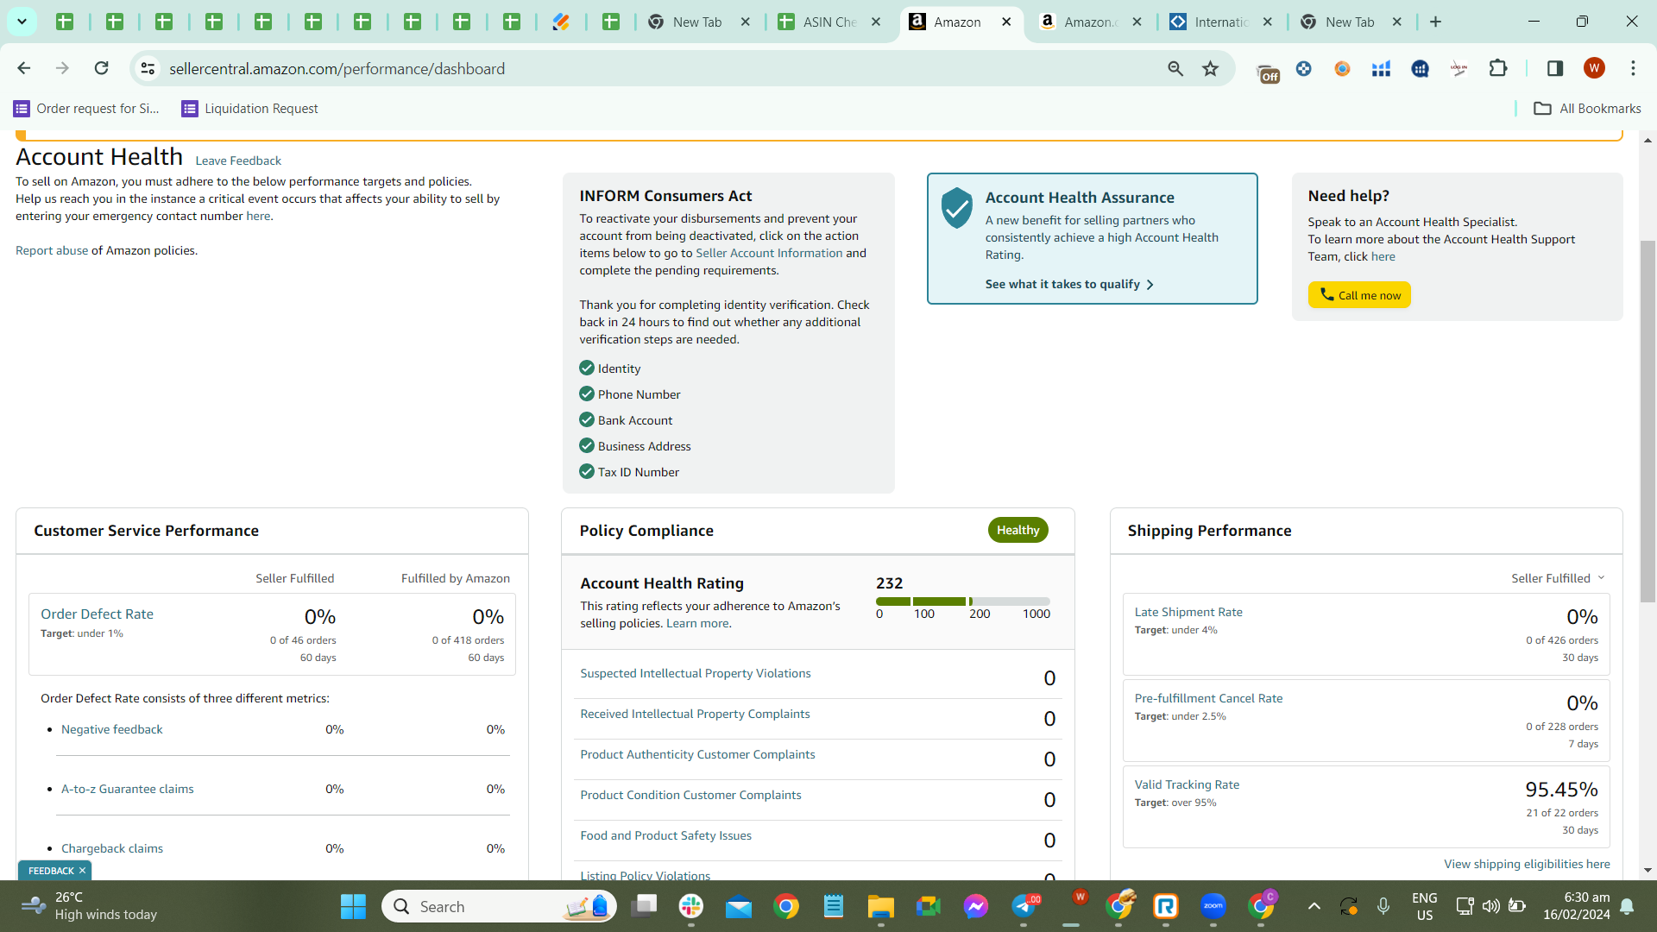Viewport: 1657px width, 932px height.
Task: Click the Account Health Assurance shield icon
Action: pos(957,208)
